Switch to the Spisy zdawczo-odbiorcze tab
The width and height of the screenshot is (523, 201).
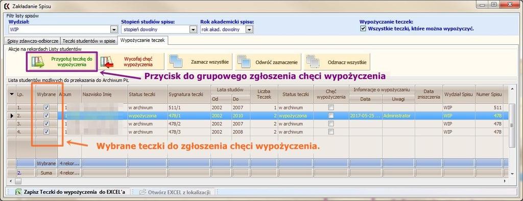point(32,41)
